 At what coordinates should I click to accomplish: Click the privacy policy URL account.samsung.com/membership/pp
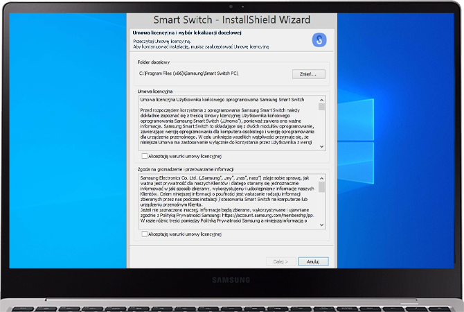click(268, 216)
